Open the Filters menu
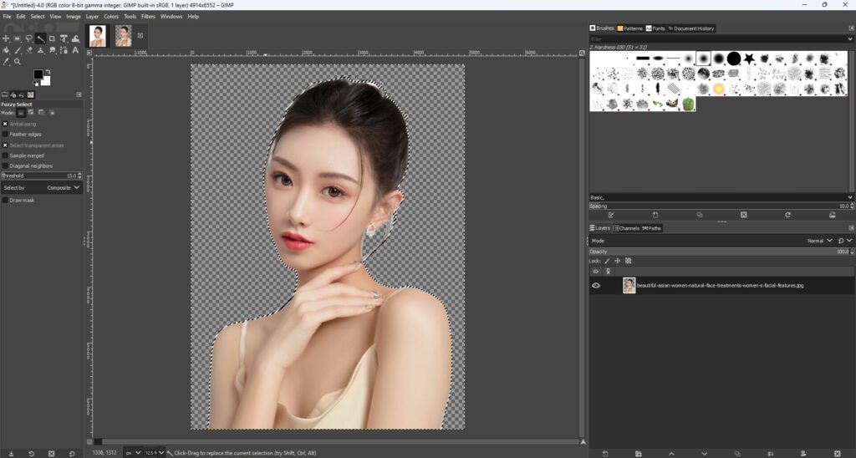Image resolution: width=856 pixels, height=458 pixels. 149,17
